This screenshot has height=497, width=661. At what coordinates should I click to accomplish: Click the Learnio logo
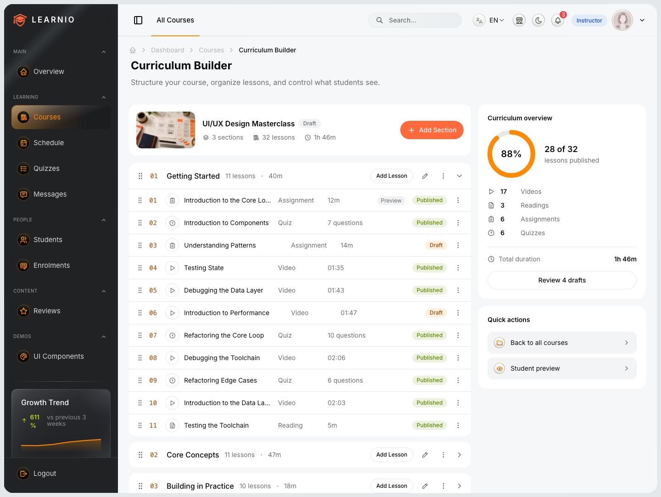44,20
